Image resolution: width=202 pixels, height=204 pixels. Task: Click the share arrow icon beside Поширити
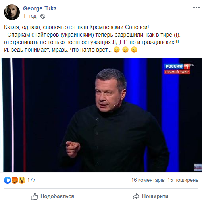(x=136, y=196)
